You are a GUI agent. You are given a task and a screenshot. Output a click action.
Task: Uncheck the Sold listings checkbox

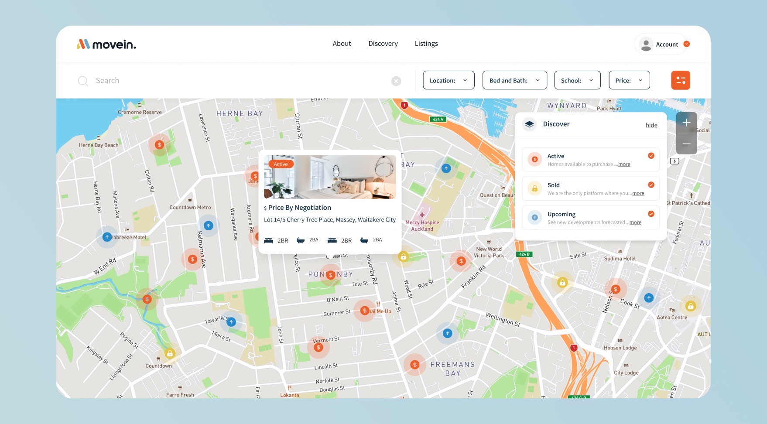[x=651, y=185]
